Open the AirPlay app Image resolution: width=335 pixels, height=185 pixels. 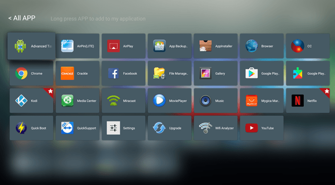click(x=123, y=46)
